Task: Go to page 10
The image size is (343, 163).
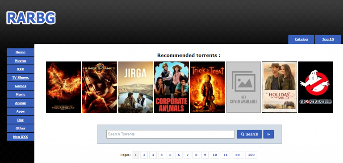Action: tap(214, 155)
